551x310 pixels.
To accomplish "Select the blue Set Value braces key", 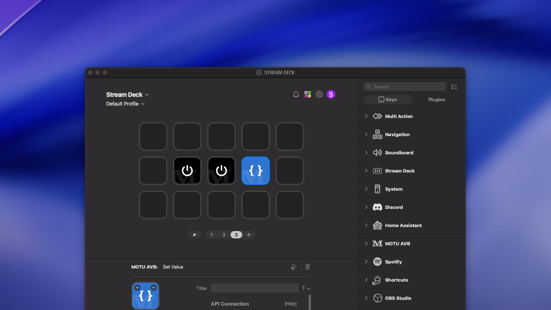I will click(255, 170).
